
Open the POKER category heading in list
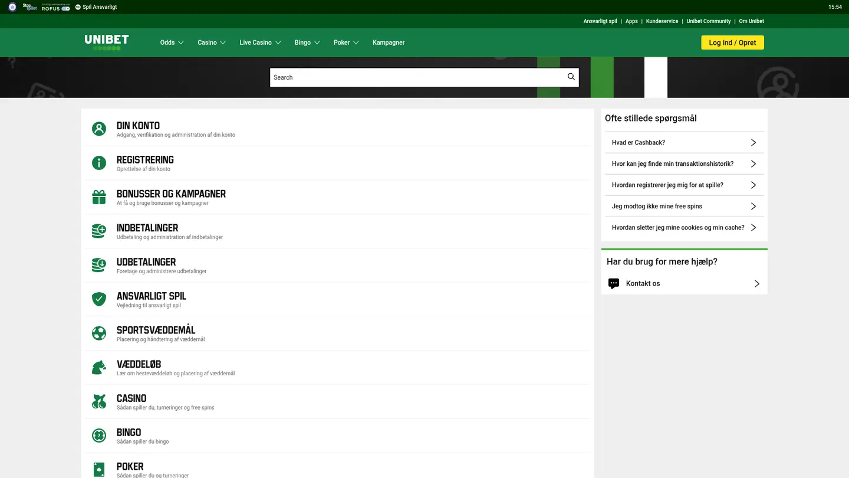(x=130, y=467)
